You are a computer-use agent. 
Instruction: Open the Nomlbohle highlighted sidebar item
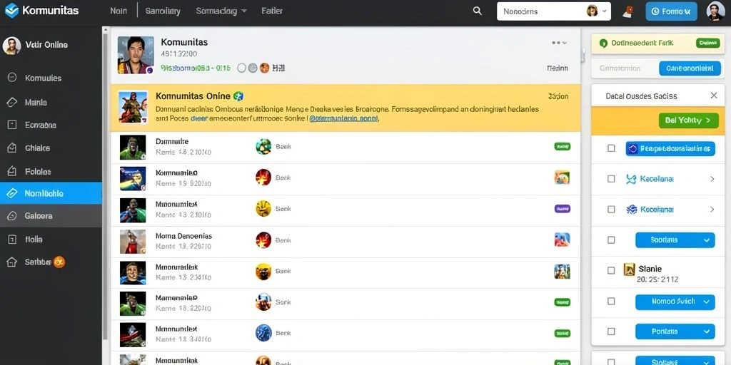point(51,193)
